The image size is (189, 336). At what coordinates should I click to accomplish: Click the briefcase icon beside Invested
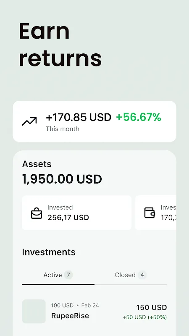click(37, 213)
